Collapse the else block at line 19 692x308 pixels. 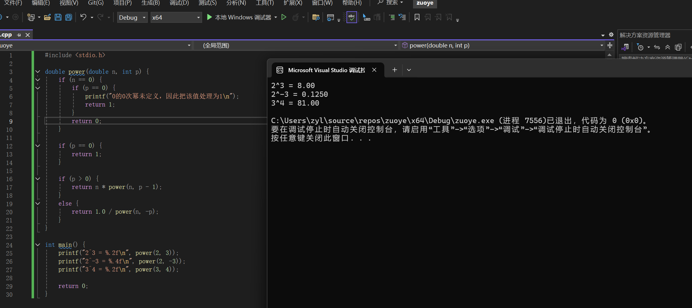pyautogui.click(x=38, y=203)
